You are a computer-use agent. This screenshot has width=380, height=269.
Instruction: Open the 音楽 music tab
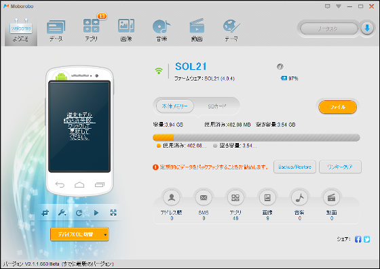pos(161,31)
